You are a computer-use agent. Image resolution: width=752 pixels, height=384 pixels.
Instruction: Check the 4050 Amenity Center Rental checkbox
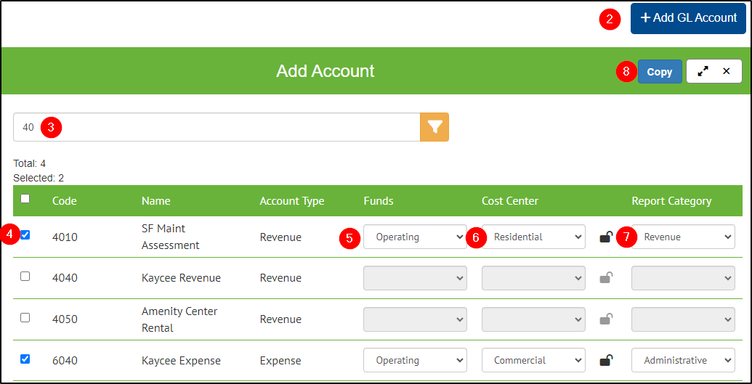[25, 317]
